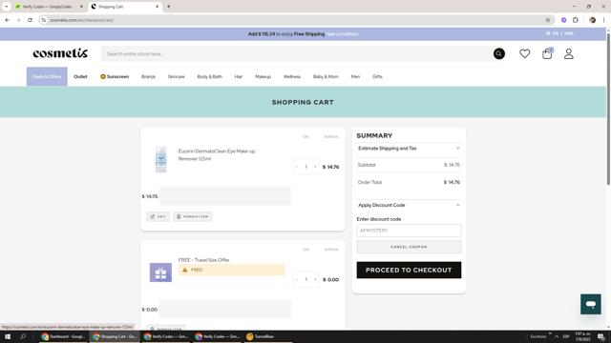611x343 pixels.
Task: Open the language and currency selector
Action: [x=559, y=33]
